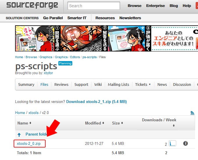Switch to the Reviews tab
Image resolution: width=198 pixels, height=160 pixels.
[x=61, y=84]
